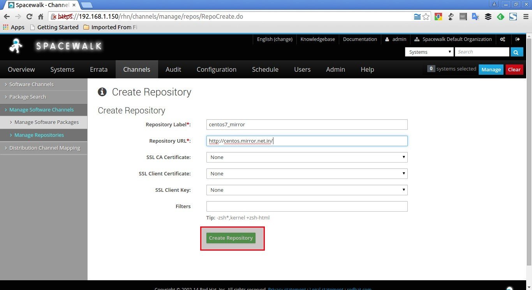Change the Systems search category dropdown
Screen dimensions: 532x290
[429, 52]
